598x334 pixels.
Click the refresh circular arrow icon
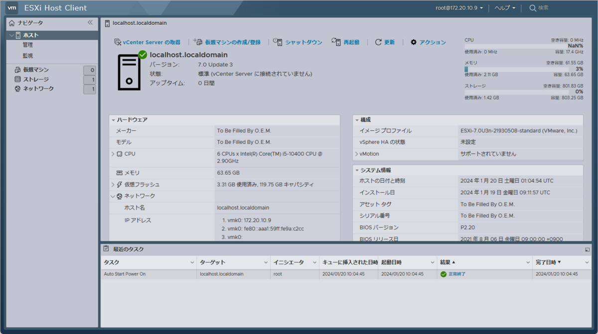pos(378,42)
